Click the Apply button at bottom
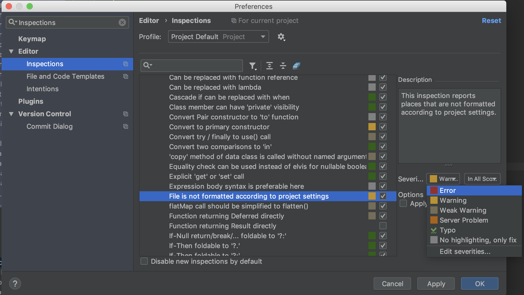The width and height of the screenshot is (524, 295). point(436,284)
